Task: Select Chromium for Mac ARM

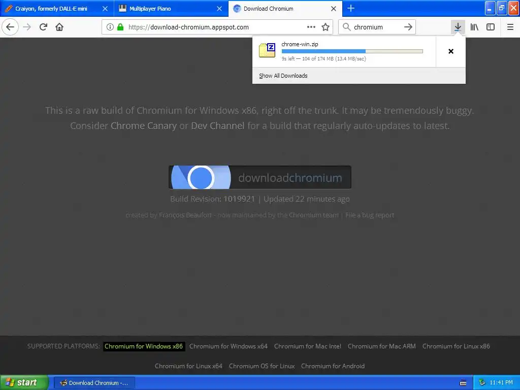Action: click(382, 346)
